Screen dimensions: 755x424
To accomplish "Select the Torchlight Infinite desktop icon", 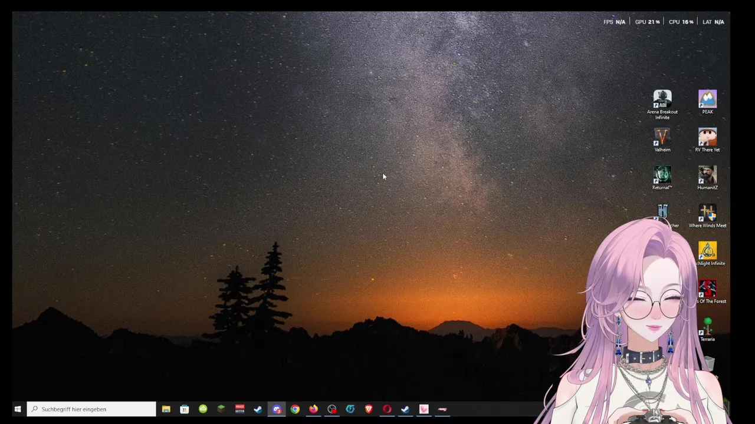I will (x=708, y=254).
